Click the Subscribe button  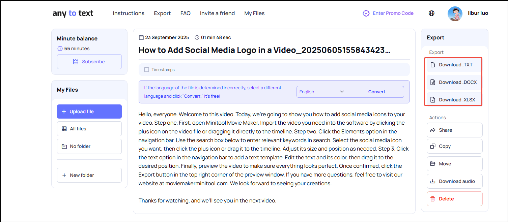(x=89, y=62)
